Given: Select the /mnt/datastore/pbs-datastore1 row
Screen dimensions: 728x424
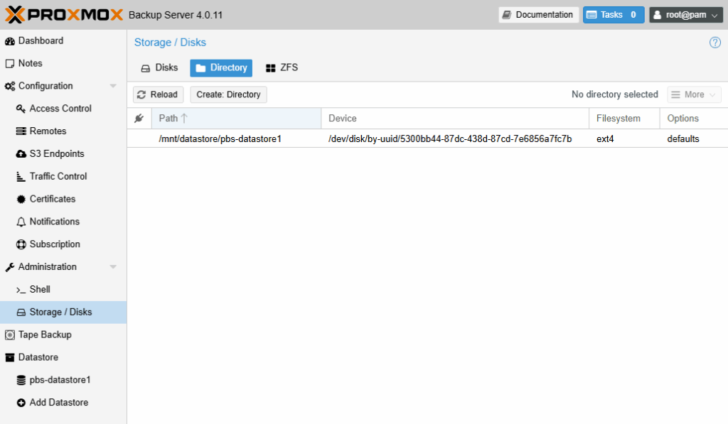Looking at the screenshot, I should tap(220, 139).
